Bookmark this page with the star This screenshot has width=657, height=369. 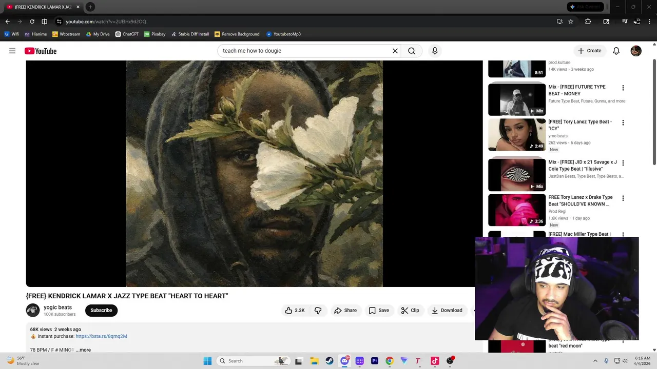point(571,22)
